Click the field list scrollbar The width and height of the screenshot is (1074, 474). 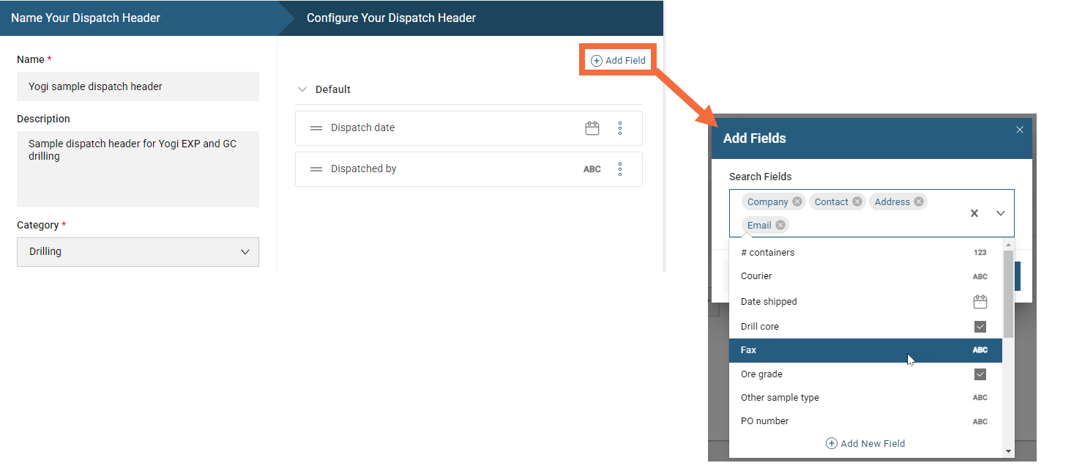click(1008, 293)
